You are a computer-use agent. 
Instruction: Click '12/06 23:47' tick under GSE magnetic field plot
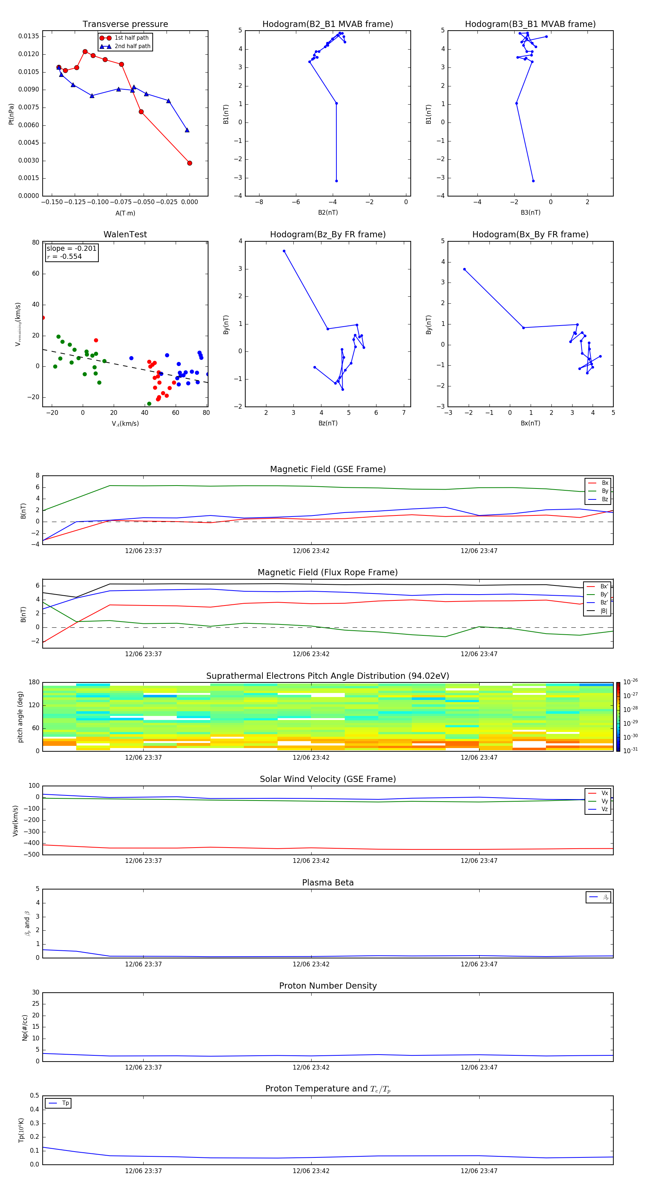pyautogui.click(x=479, y=550)
